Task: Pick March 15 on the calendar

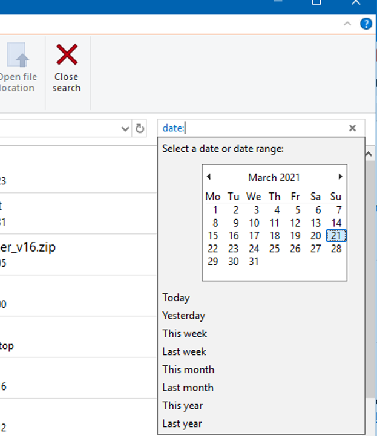Action: [213, 236]
